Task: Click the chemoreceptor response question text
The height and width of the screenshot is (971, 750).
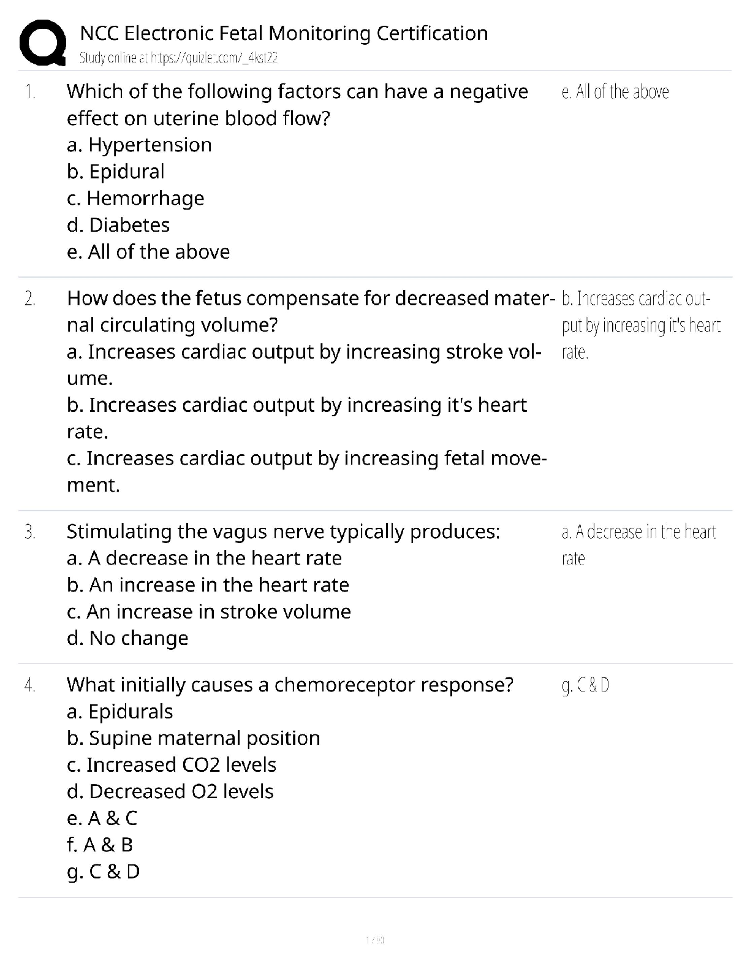Action: coord(290,685)
